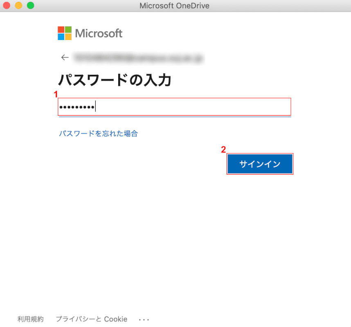Image resolution: width=351 pixels, height=327 pixels.
Task: Click the blurred account email text
Action: (138, 58)
